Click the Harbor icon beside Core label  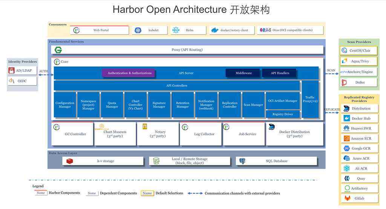pyautogui.click(x=57, y=62)
